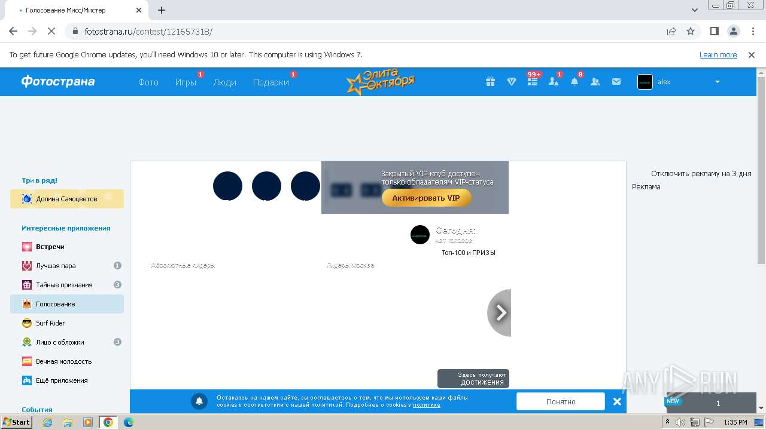Open Тайные признания app
Screen dimensions: 766x430
click(x=67, y=285)
